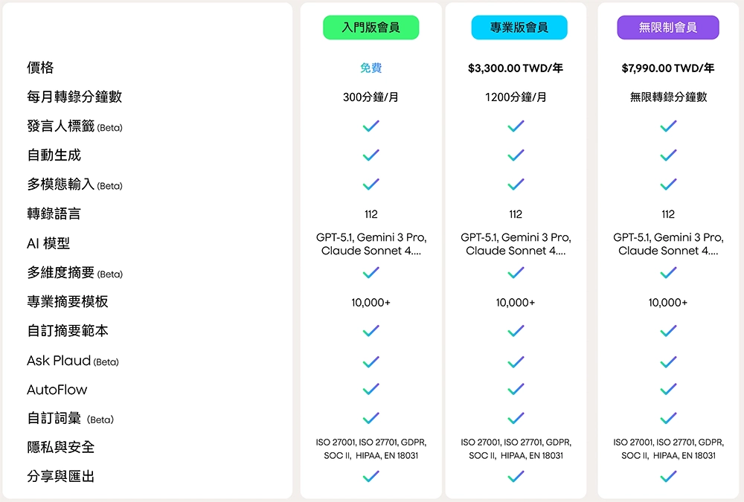Click the 每月轉錄分鐘數 row label

pyautogui.click(x=74, y=97)
